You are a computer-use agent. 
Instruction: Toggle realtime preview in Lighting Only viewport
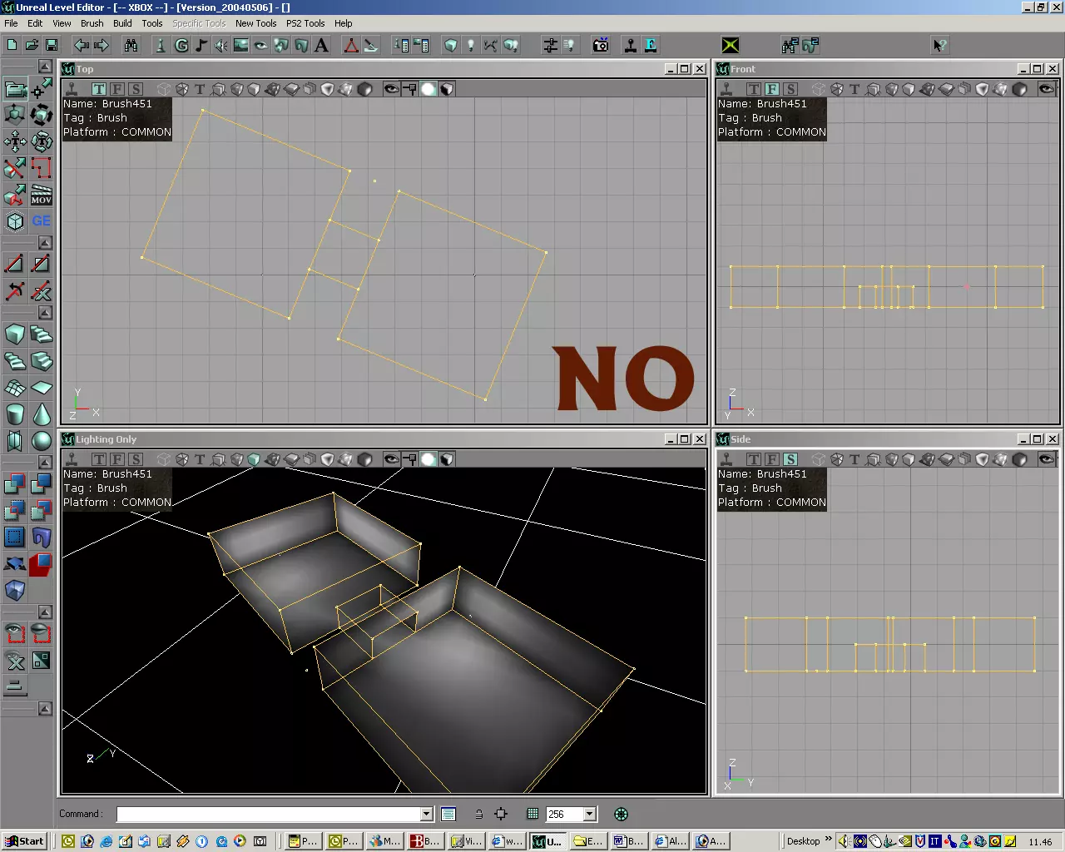72,459
